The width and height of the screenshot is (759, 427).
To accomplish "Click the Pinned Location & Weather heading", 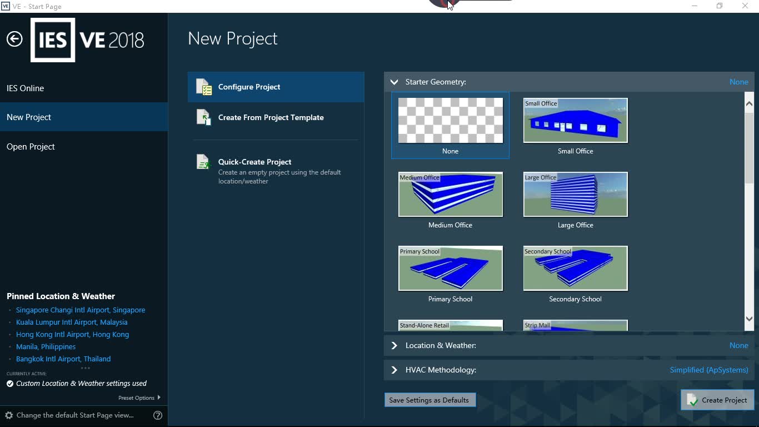I will [61, 296].
